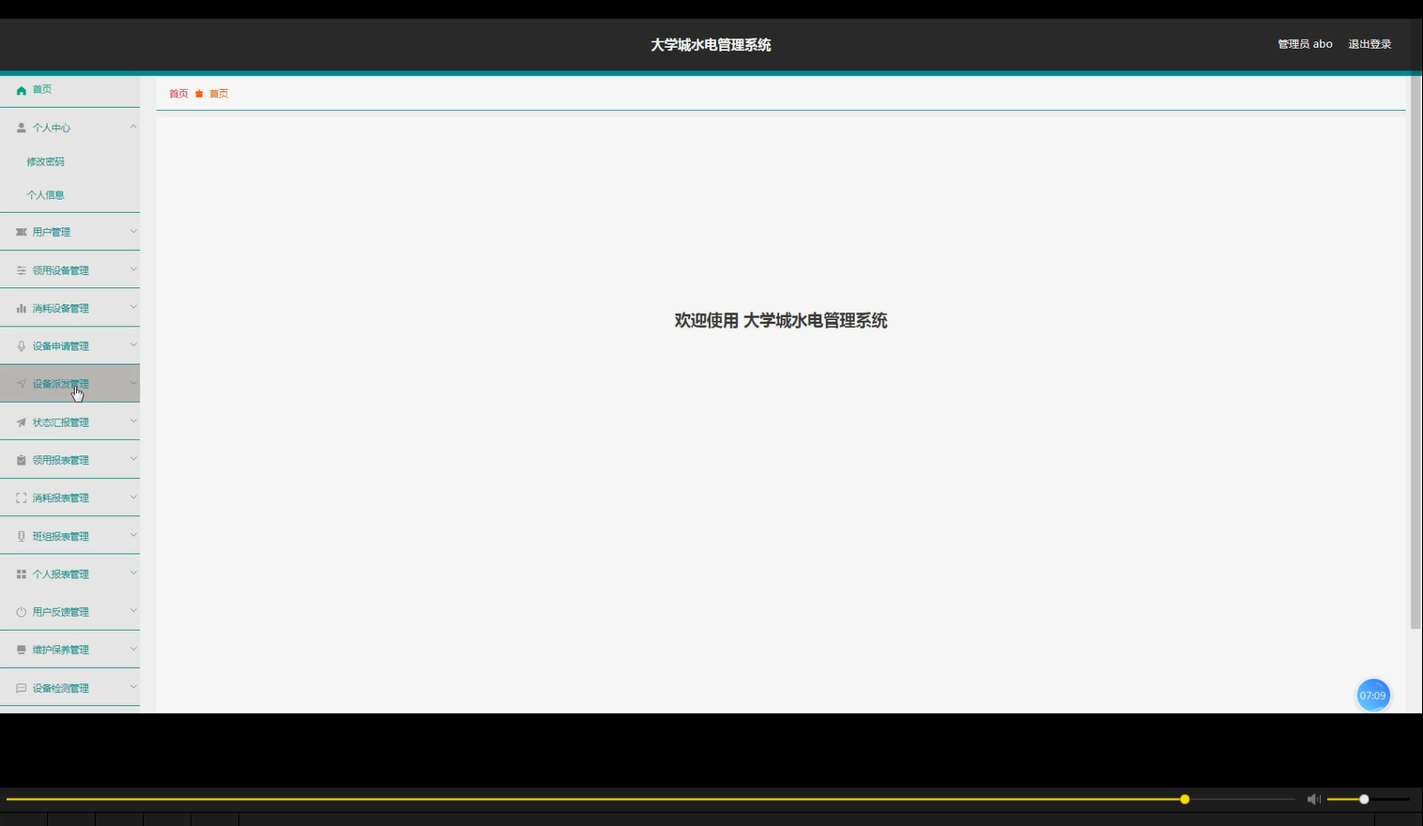Click the blue 07:09 timer circle

[x=1372, y=696]
